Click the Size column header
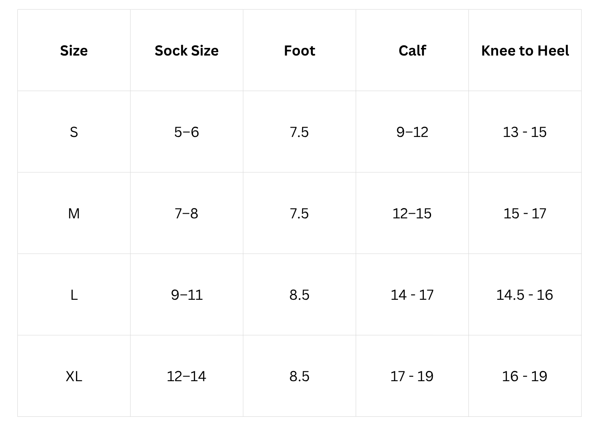The width and height of the screenshot is (594, 424). 74,50
